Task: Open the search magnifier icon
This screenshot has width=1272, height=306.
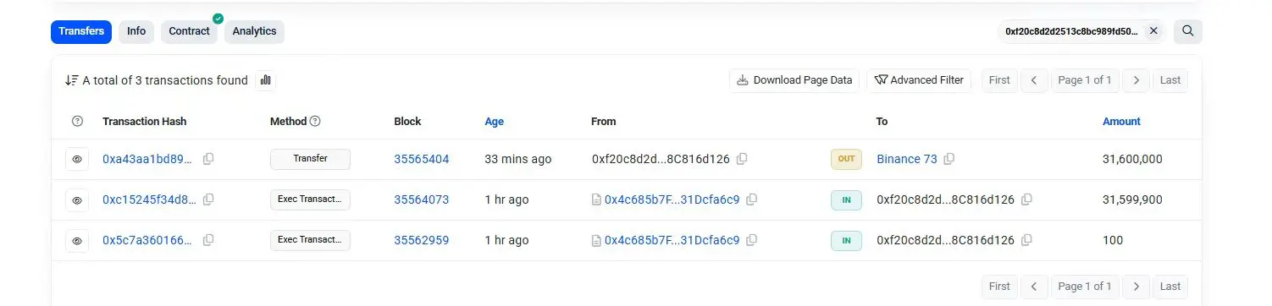Action: click(1188, 31)
